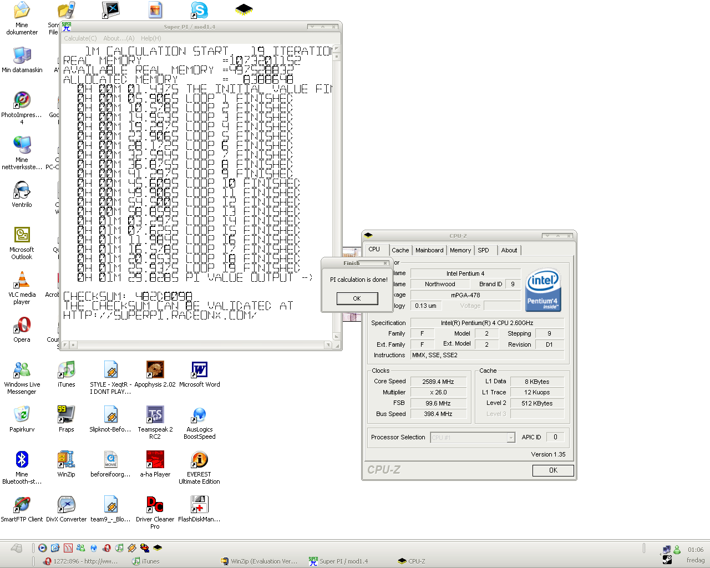710x568 pixels.
Task: Open the black CPU chip desktop icon
Action: point(244,9)
